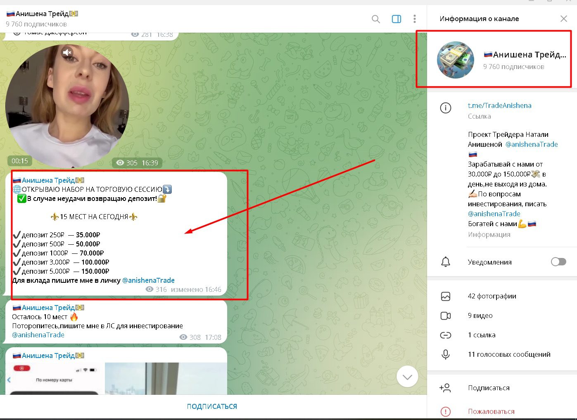Image resolution: width=577 pixels, height=420 pixels.
Task: Click line депозит 500₽ — 50.000₽
Action: (x=57, y=244)
